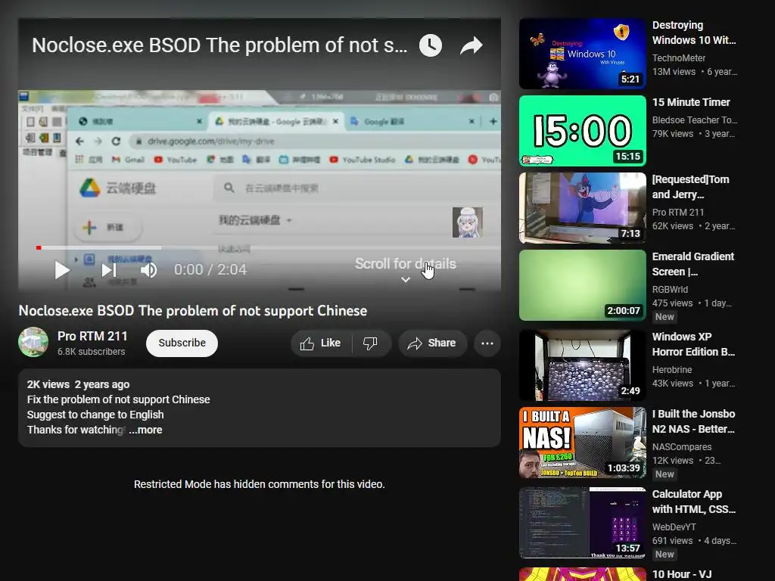Viewport: 775px width, 581px height.
Task: Open Destroying Windows 10 video thumbnail
Action: point(582,54)
